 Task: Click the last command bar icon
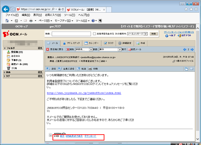coord(100,21)
